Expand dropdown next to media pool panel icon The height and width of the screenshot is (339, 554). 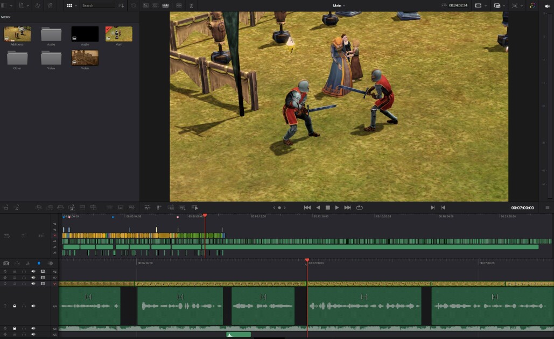tap(11, 5)
